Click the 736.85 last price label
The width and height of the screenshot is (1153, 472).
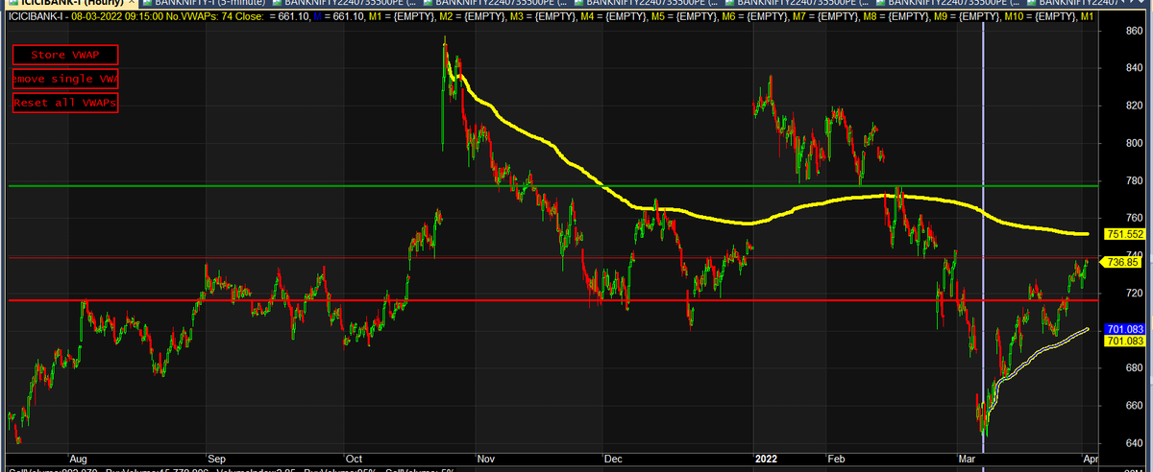1123,262
